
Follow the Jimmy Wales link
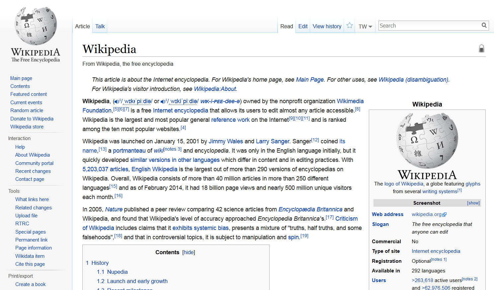(225, 141)
